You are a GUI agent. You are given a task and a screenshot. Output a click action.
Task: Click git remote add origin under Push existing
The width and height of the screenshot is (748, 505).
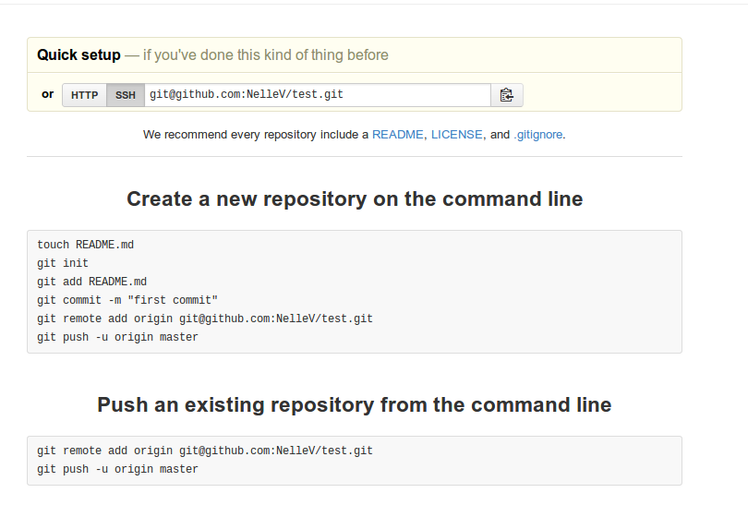click(x=205, y=451)
